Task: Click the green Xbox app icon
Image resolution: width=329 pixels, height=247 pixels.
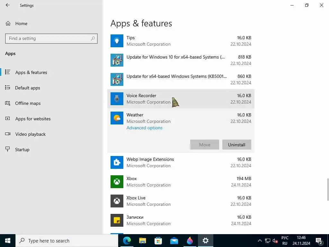Action: 117,182
